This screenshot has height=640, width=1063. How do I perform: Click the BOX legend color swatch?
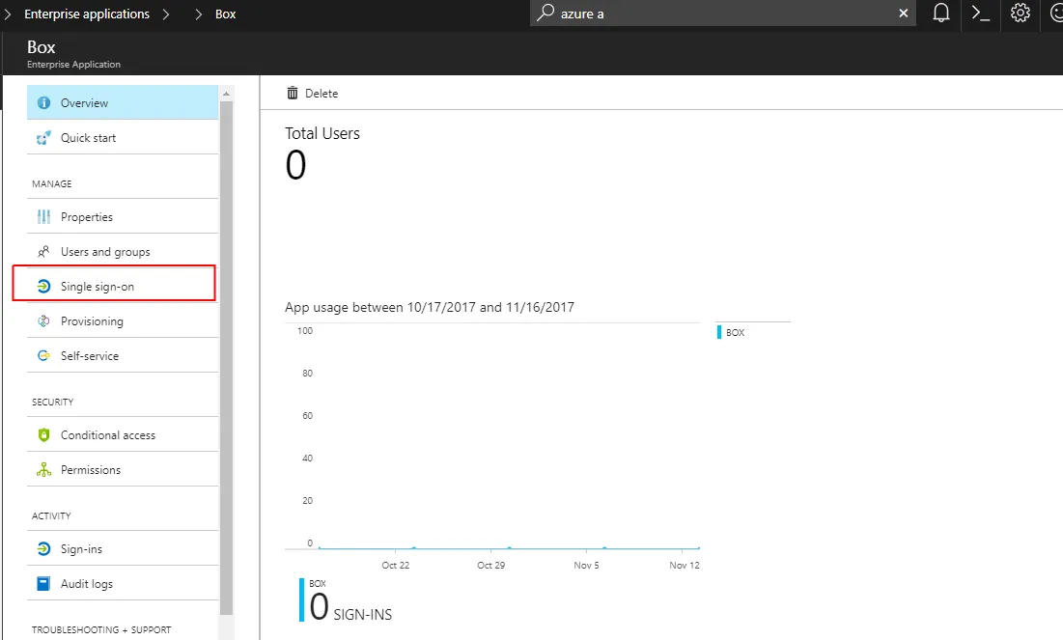tap(718, 332)
